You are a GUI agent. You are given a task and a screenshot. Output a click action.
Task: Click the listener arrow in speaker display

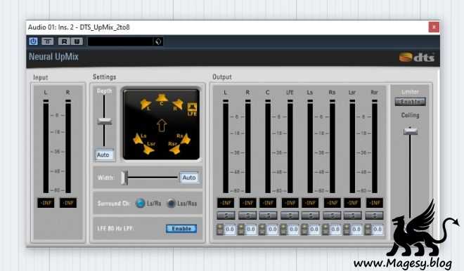pos(161,125)
